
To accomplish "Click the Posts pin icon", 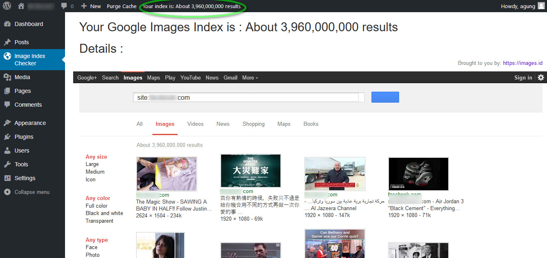I will click(7, 42).
